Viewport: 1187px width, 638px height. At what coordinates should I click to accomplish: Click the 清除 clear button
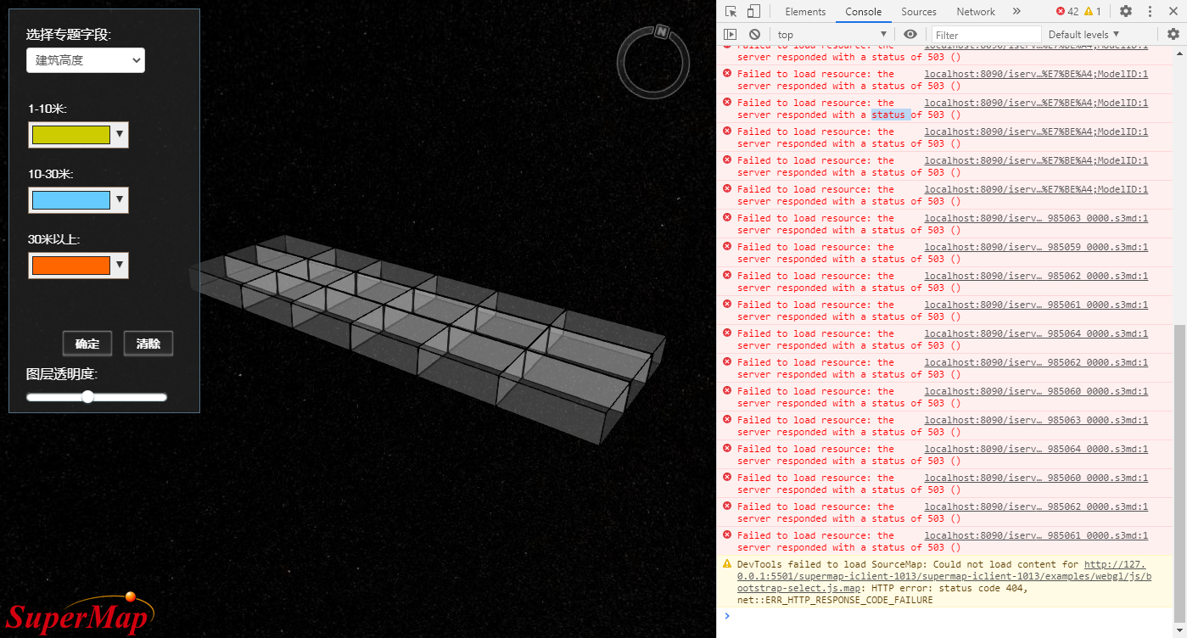tap(148, 344)
